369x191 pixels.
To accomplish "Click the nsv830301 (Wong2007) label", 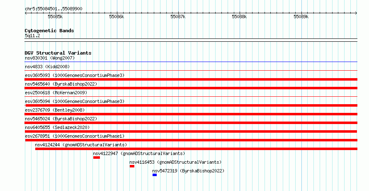I will 50,58.
